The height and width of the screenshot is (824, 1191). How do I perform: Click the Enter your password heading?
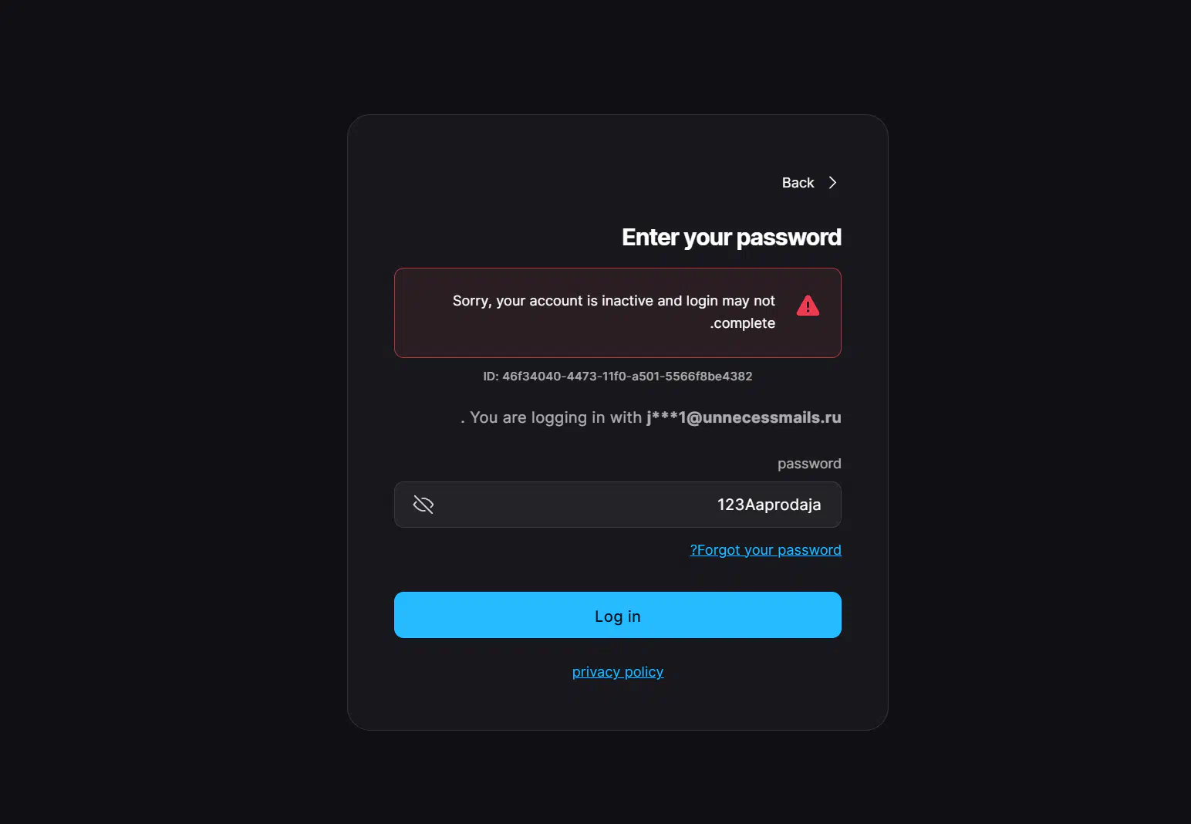pyautogui.click(x=731, y=237)
